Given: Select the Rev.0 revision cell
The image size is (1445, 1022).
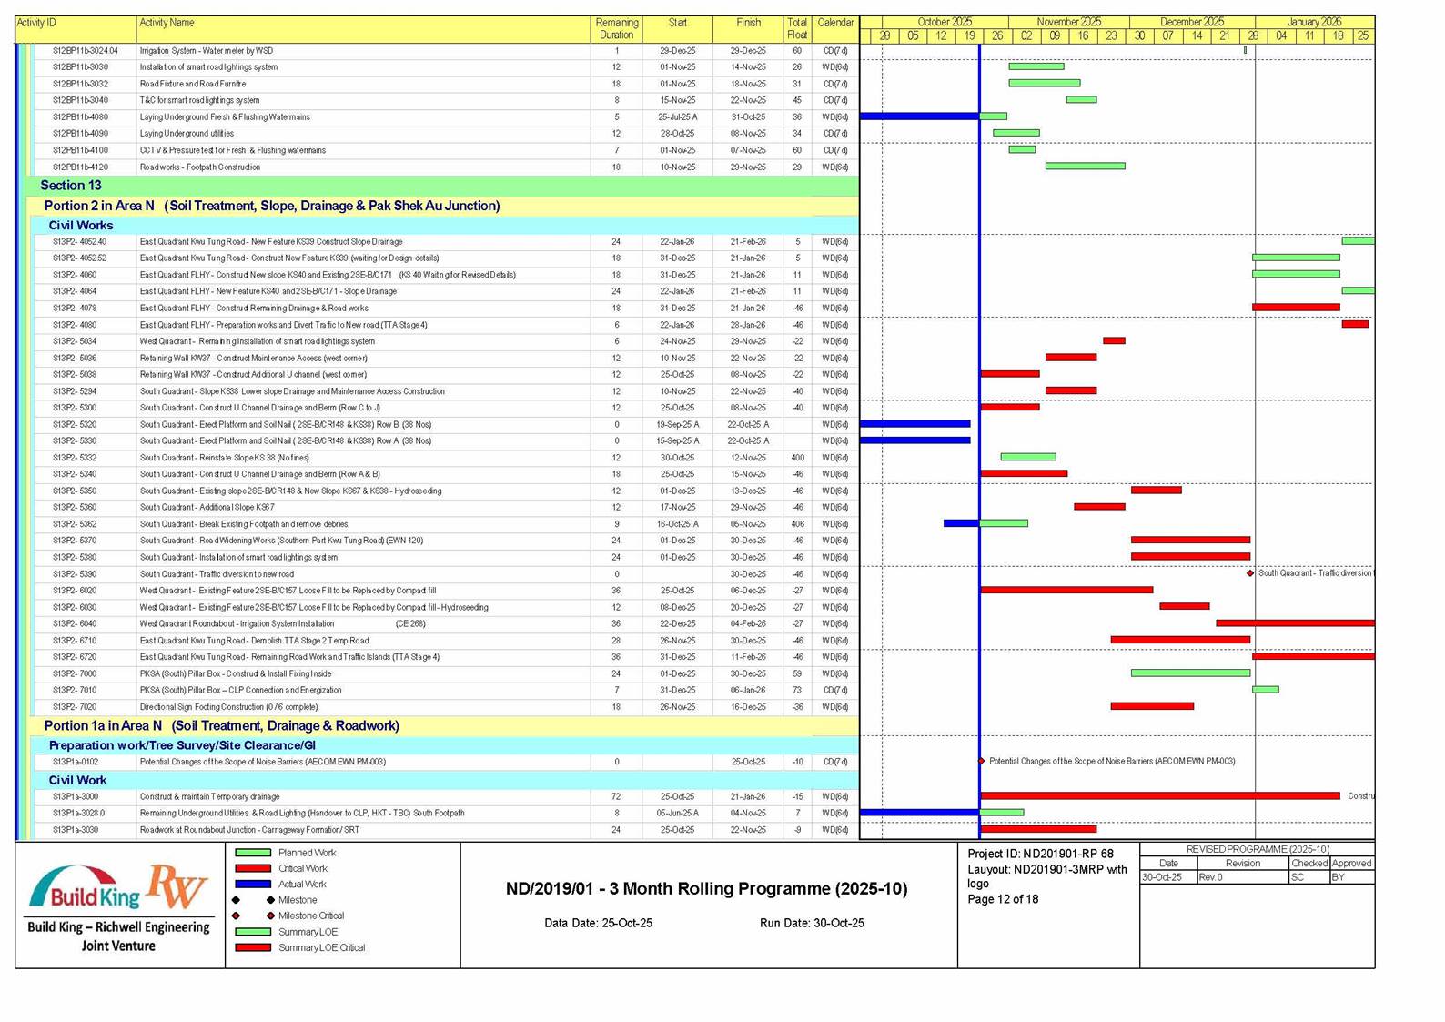Looking at the screenshot, I should tap(1241, 877).
